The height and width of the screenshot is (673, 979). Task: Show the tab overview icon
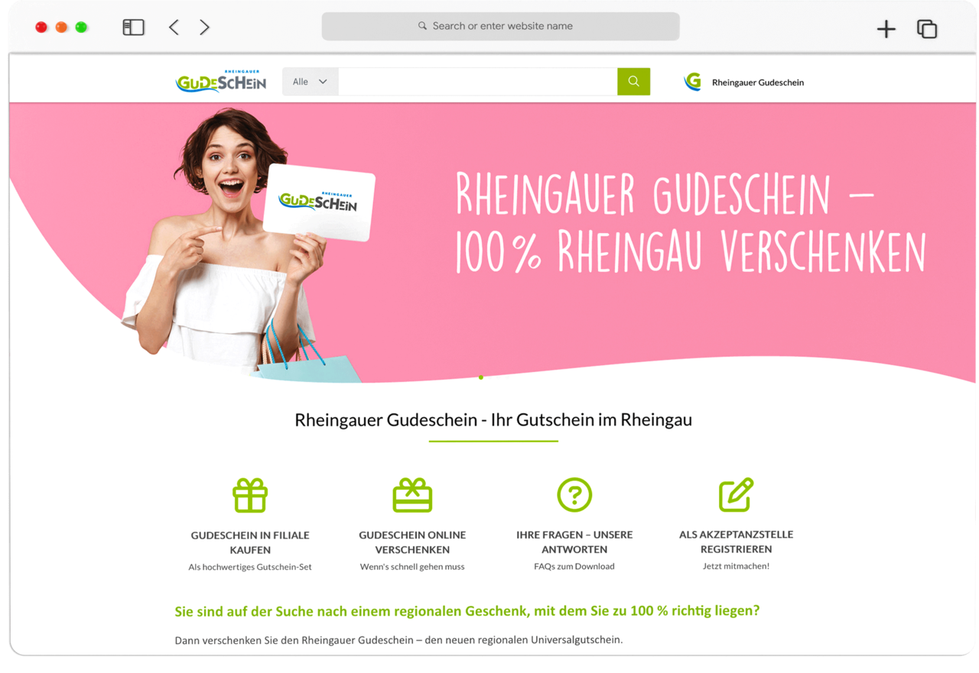pyautogui.click(x=927, y=29)
